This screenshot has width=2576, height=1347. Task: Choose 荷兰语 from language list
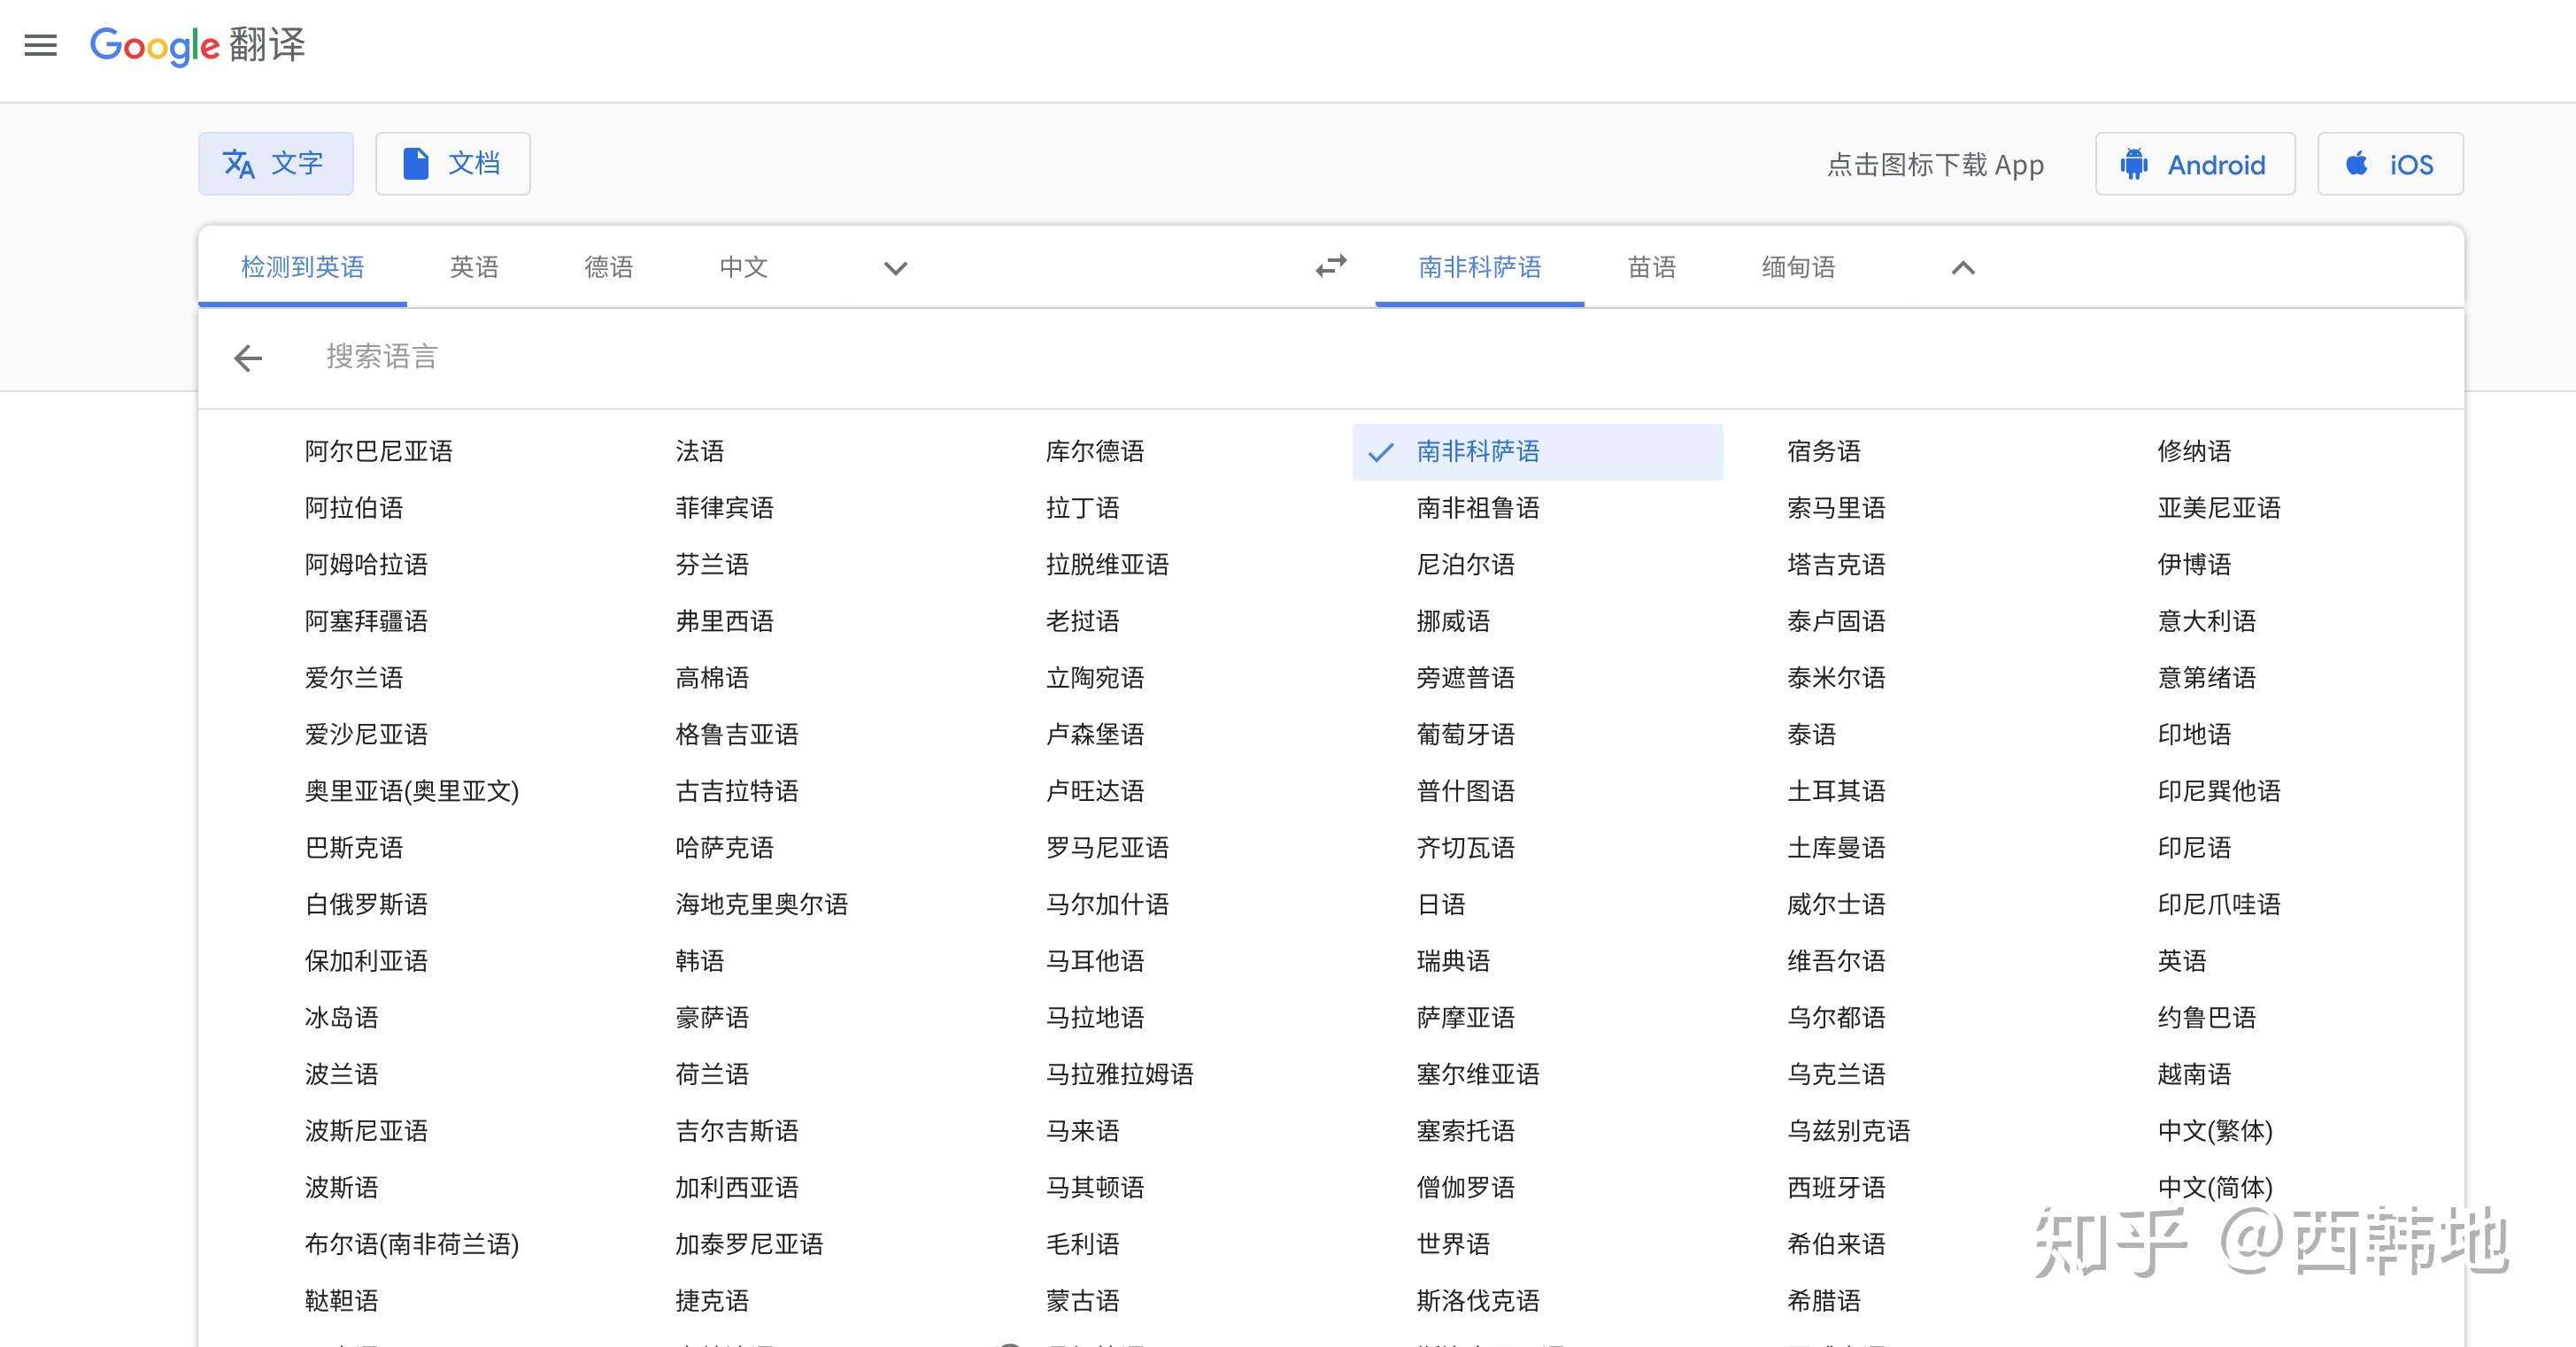712,1075
